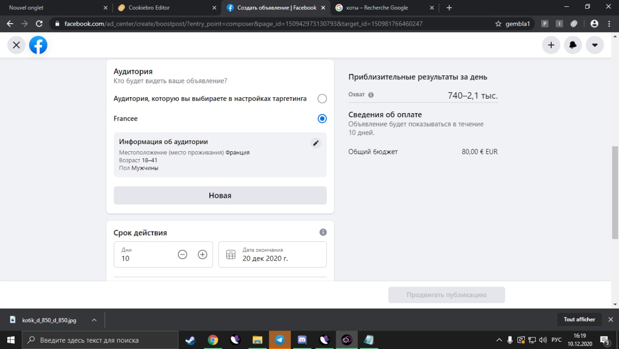Show info tooltip next to Охват
619x349 pixels.
click(x=371, y=95)
